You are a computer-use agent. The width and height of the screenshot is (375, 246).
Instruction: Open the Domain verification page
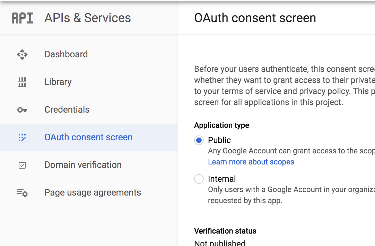[83, 165]
